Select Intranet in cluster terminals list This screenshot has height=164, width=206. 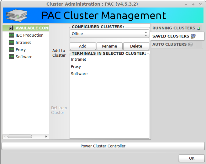[109, 59]
